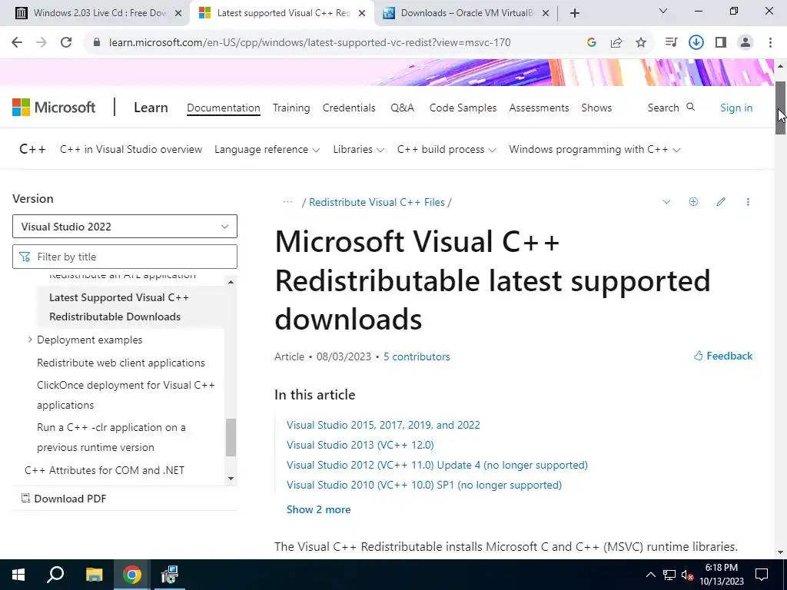This screenshot has height=590, width=787.
Task: Jump to Visual Studio 2012 Update 4 section
Action: tap(437, 465)
